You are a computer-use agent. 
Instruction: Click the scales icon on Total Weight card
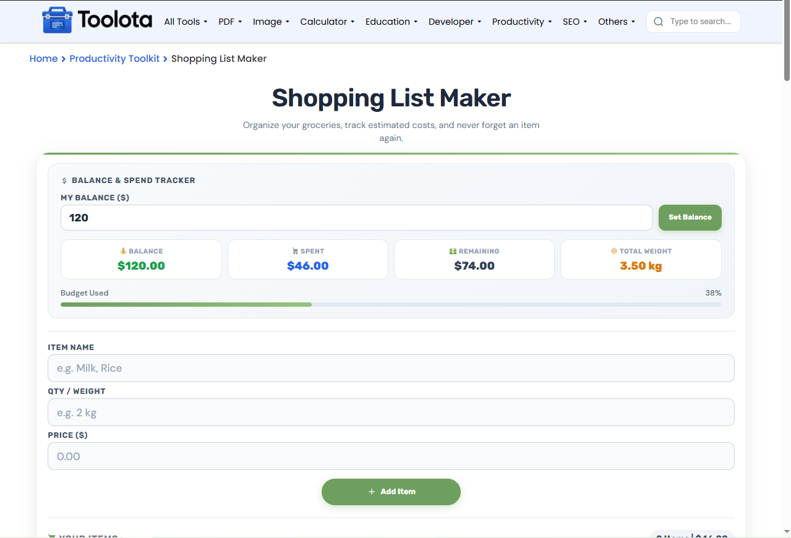[x=614, y=251]
